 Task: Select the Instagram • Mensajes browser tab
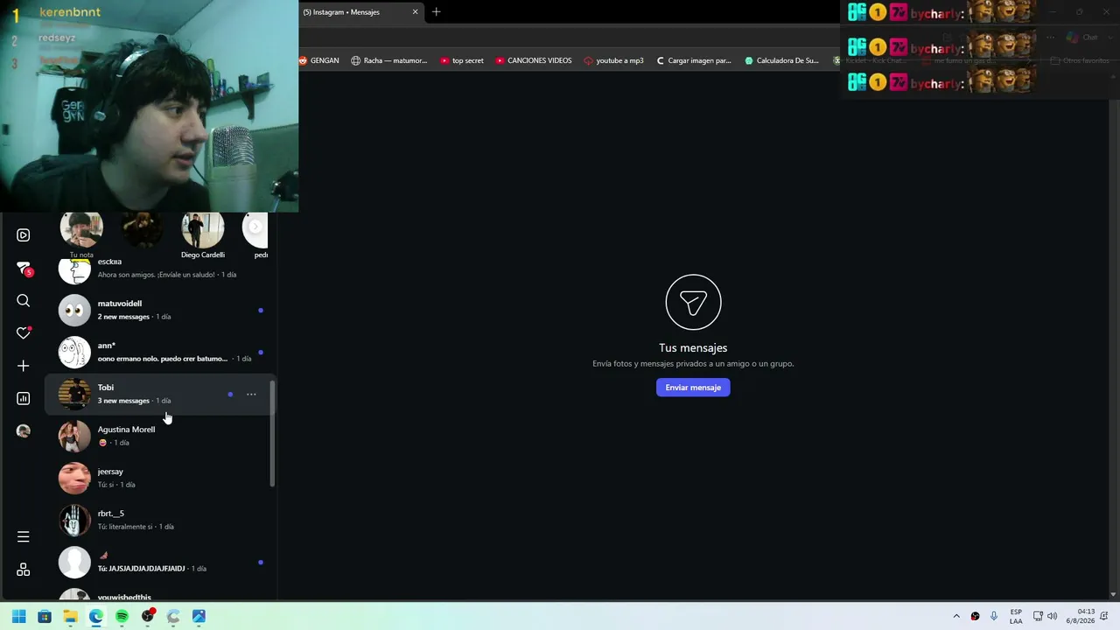(x=360, y=12)
